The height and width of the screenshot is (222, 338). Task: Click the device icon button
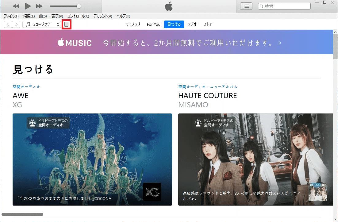[x=66, y=24]
